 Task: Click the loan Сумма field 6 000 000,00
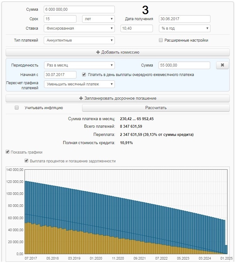tap(79, 9)
